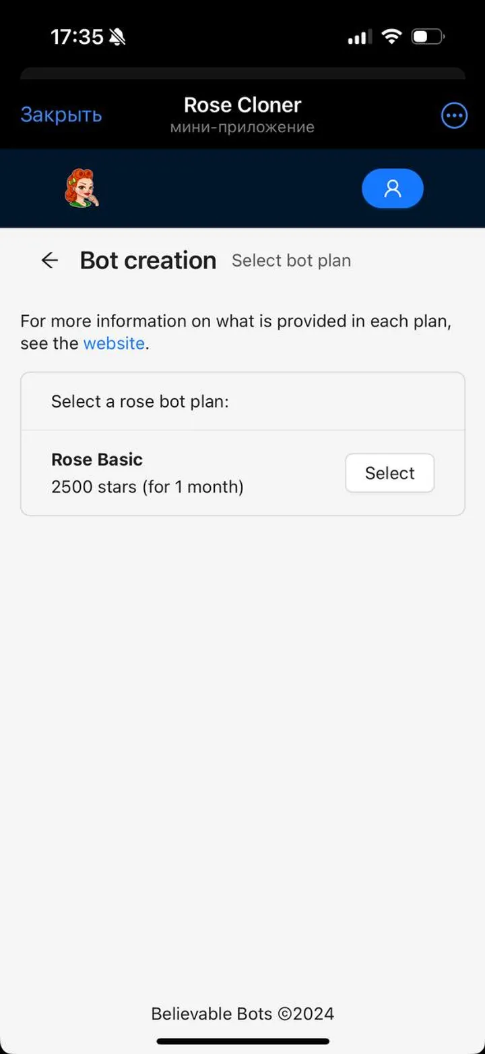The height and width of the screenshot is (1054, 485).
Task: Click the blue profile icon button
Action: (x=392, y=188)
